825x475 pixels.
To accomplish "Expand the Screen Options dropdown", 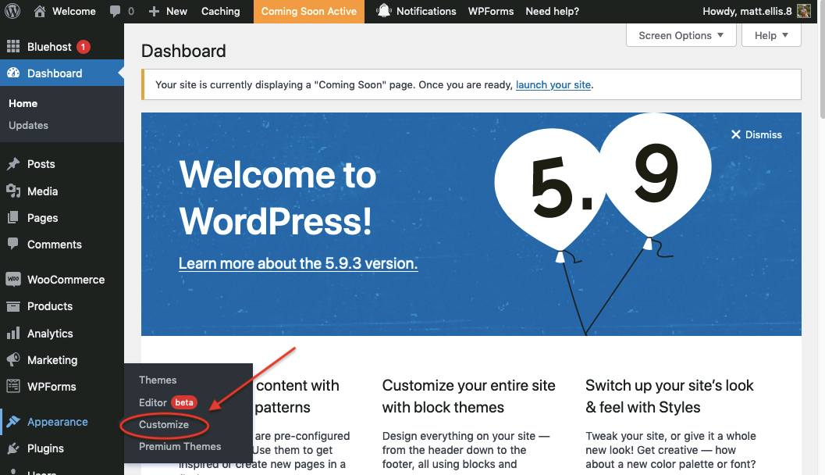I will click(x=681, y=35).
